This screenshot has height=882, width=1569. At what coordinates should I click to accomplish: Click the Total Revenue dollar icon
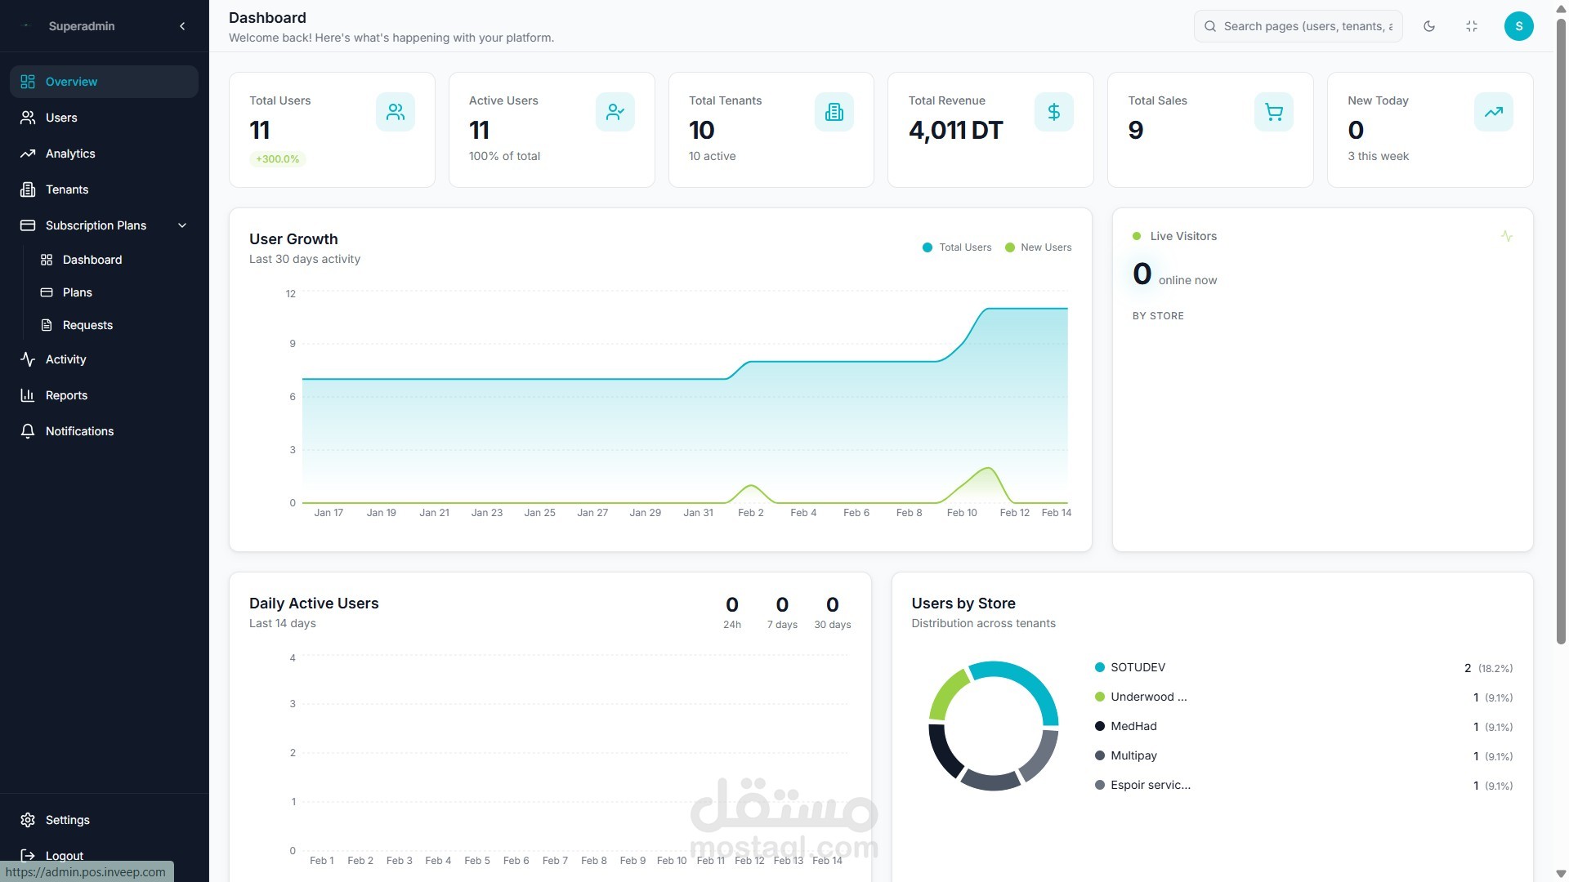point(1053,112)
